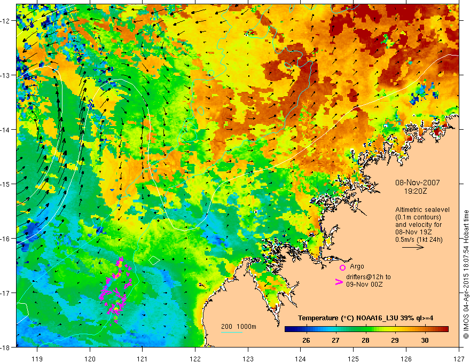Click the colorbar tick label '28'
Screen dimensions: 470x363
click(x=365, y=340)
